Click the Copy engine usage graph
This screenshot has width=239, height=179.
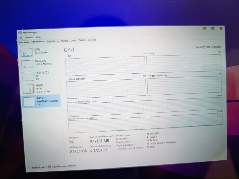pos(183,64)
